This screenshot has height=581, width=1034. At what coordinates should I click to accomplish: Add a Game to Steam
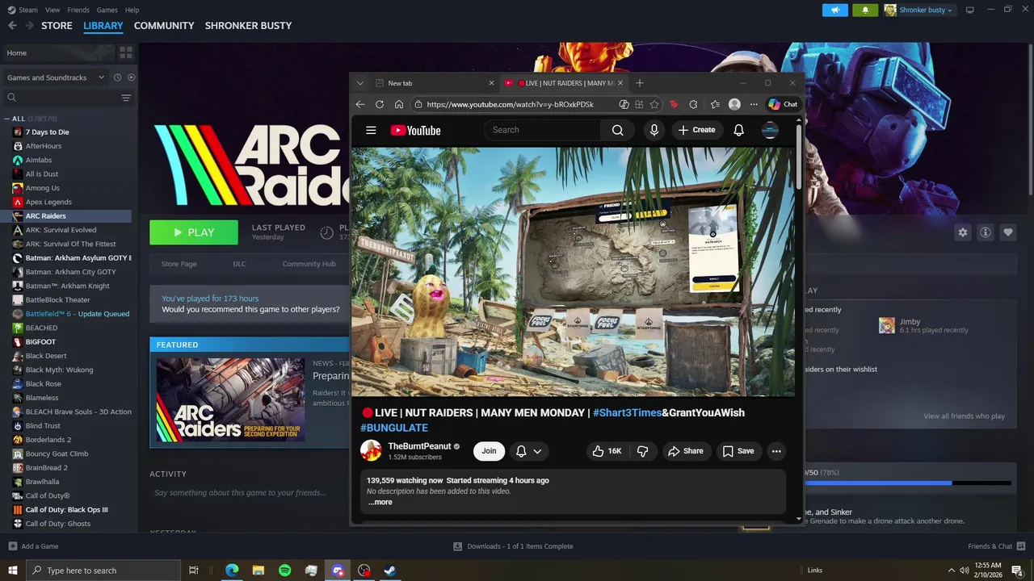33,546
